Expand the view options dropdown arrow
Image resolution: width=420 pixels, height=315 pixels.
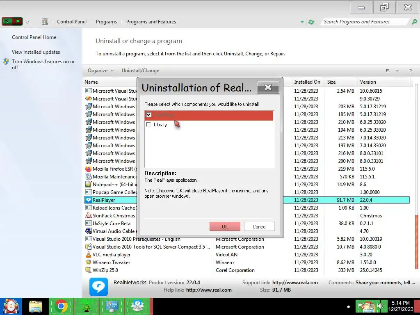[x=397, y=71]
